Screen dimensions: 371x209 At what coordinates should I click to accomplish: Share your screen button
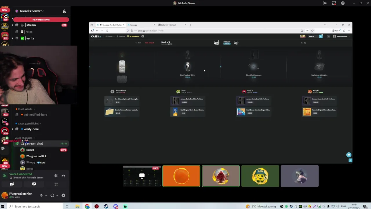(34, 184)
